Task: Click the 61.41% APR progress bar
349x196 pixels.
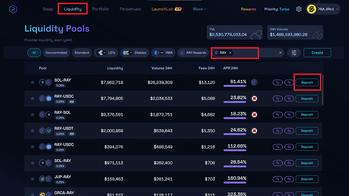Action: pyautogui.click(x=235, y=86)
